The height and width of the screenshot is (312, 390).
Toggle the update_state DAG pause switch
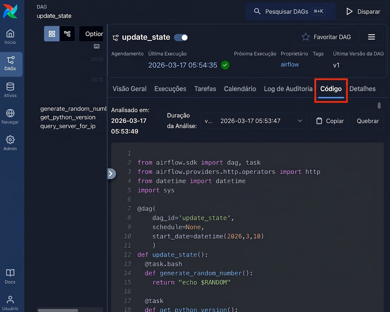181,38
